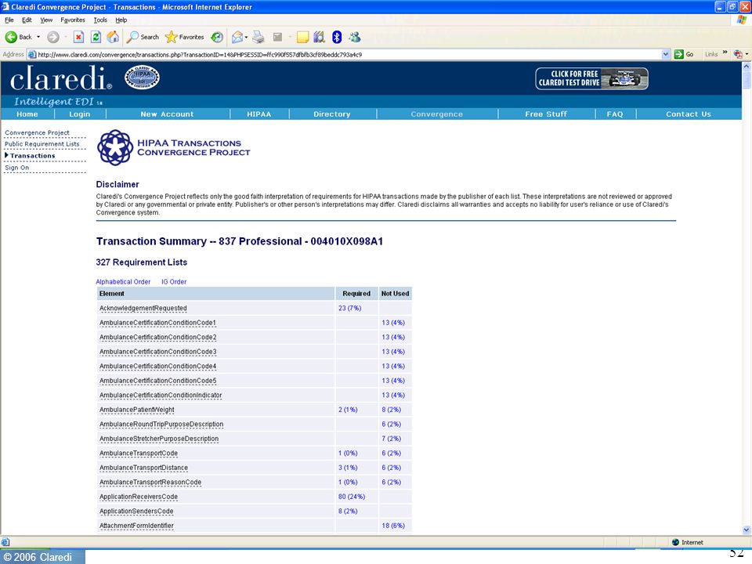Click the yellow note icon in toolbar
The image size is (752, 564).
coord(302,37)
